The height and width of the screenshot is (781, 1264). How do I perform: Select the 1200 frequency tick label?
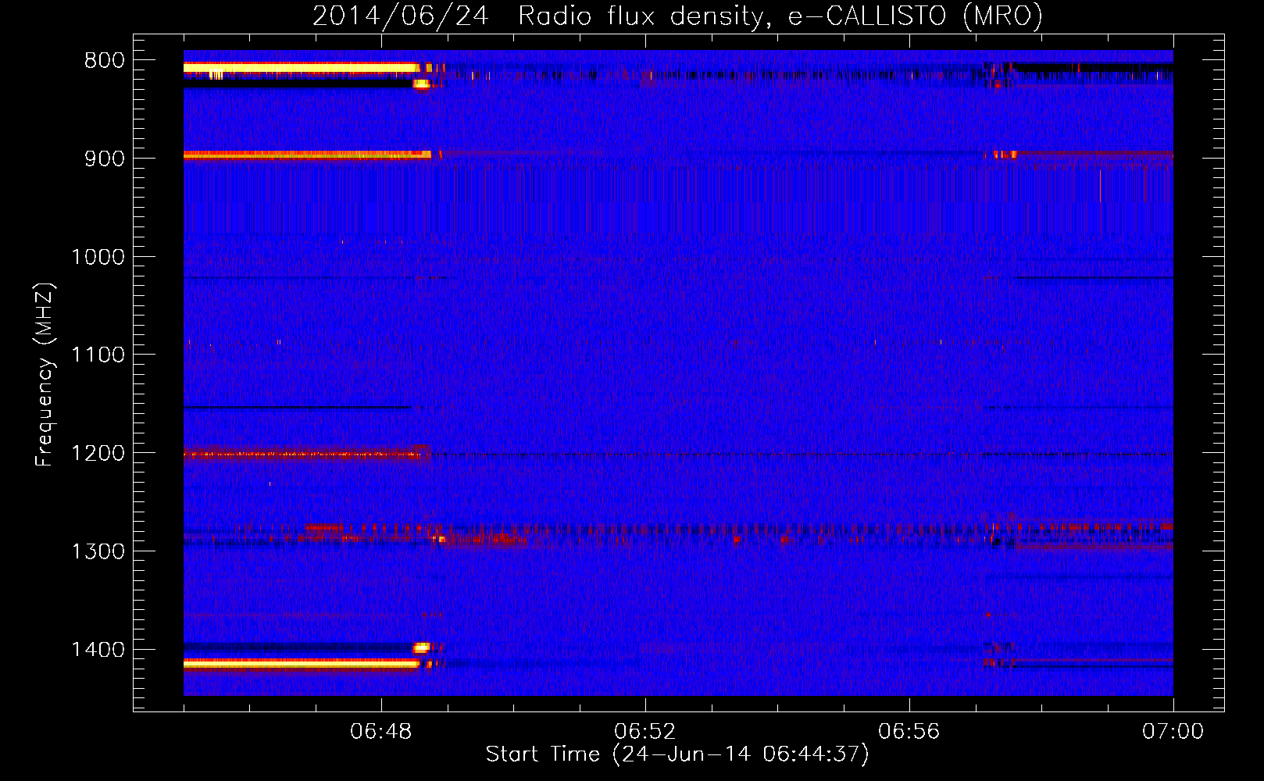click(98, 454)
